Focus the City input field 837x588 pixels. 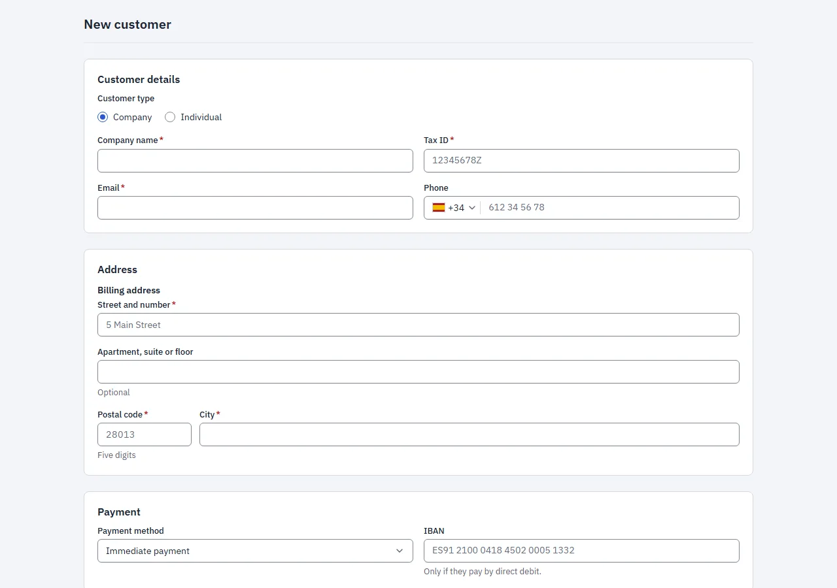pos(470,434)
